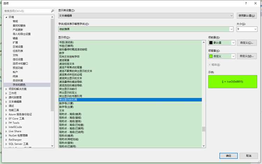Select 查找和替换 in the tree
The height and width of the screenshot is (164, 262).
[19, 25]
